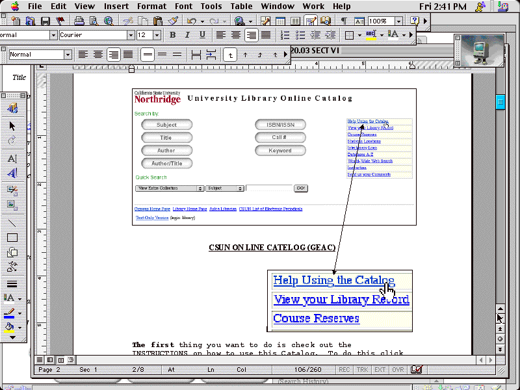This screenshot has width=520, height=390.
Task: Increase the paragraph indent
Action: tap(330, 35)
